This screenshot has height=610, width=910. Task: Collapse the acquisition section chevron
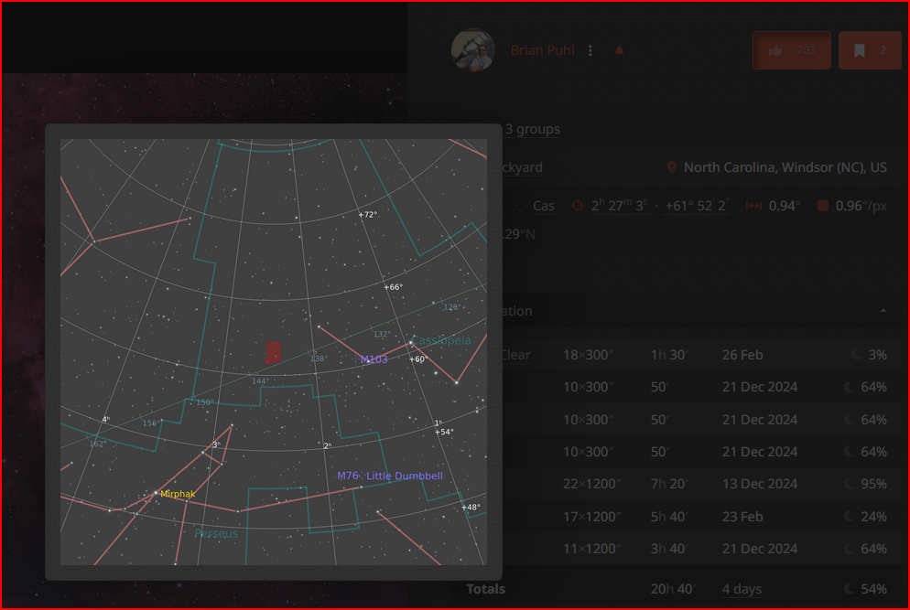pyautogui.click(x=883, y=311)
